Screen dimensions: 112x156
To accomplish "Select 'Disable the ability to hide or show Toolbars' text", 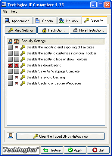I will coord(57,59).
